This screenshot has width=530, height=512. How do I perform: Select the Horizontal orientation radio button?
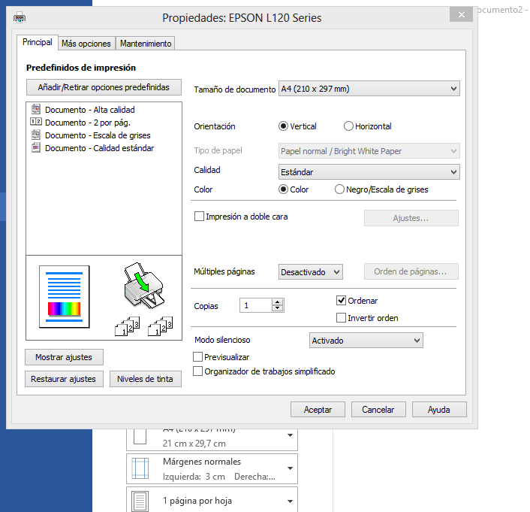(348, 126)
